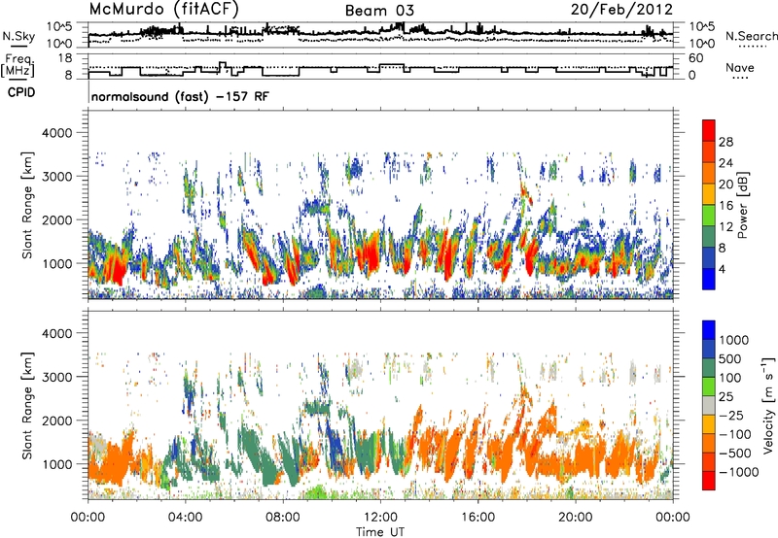Screen dimensions: 778x538
Task: Click the N.Search legend label
Action: coord(751,36)
